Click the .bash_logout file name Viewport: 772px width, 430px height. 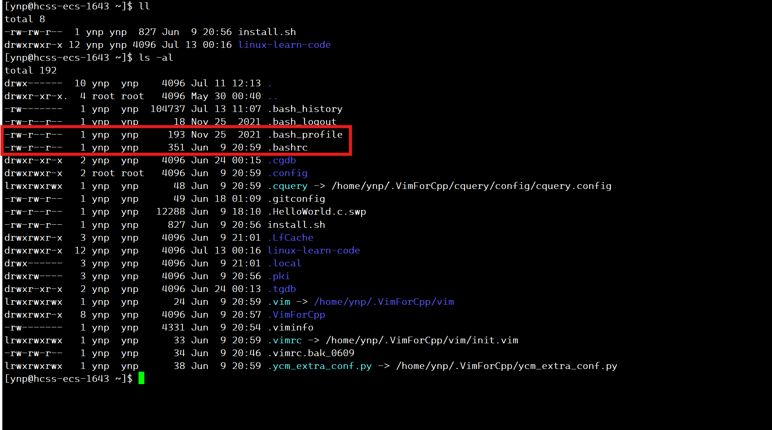click(x=302, y=122)
